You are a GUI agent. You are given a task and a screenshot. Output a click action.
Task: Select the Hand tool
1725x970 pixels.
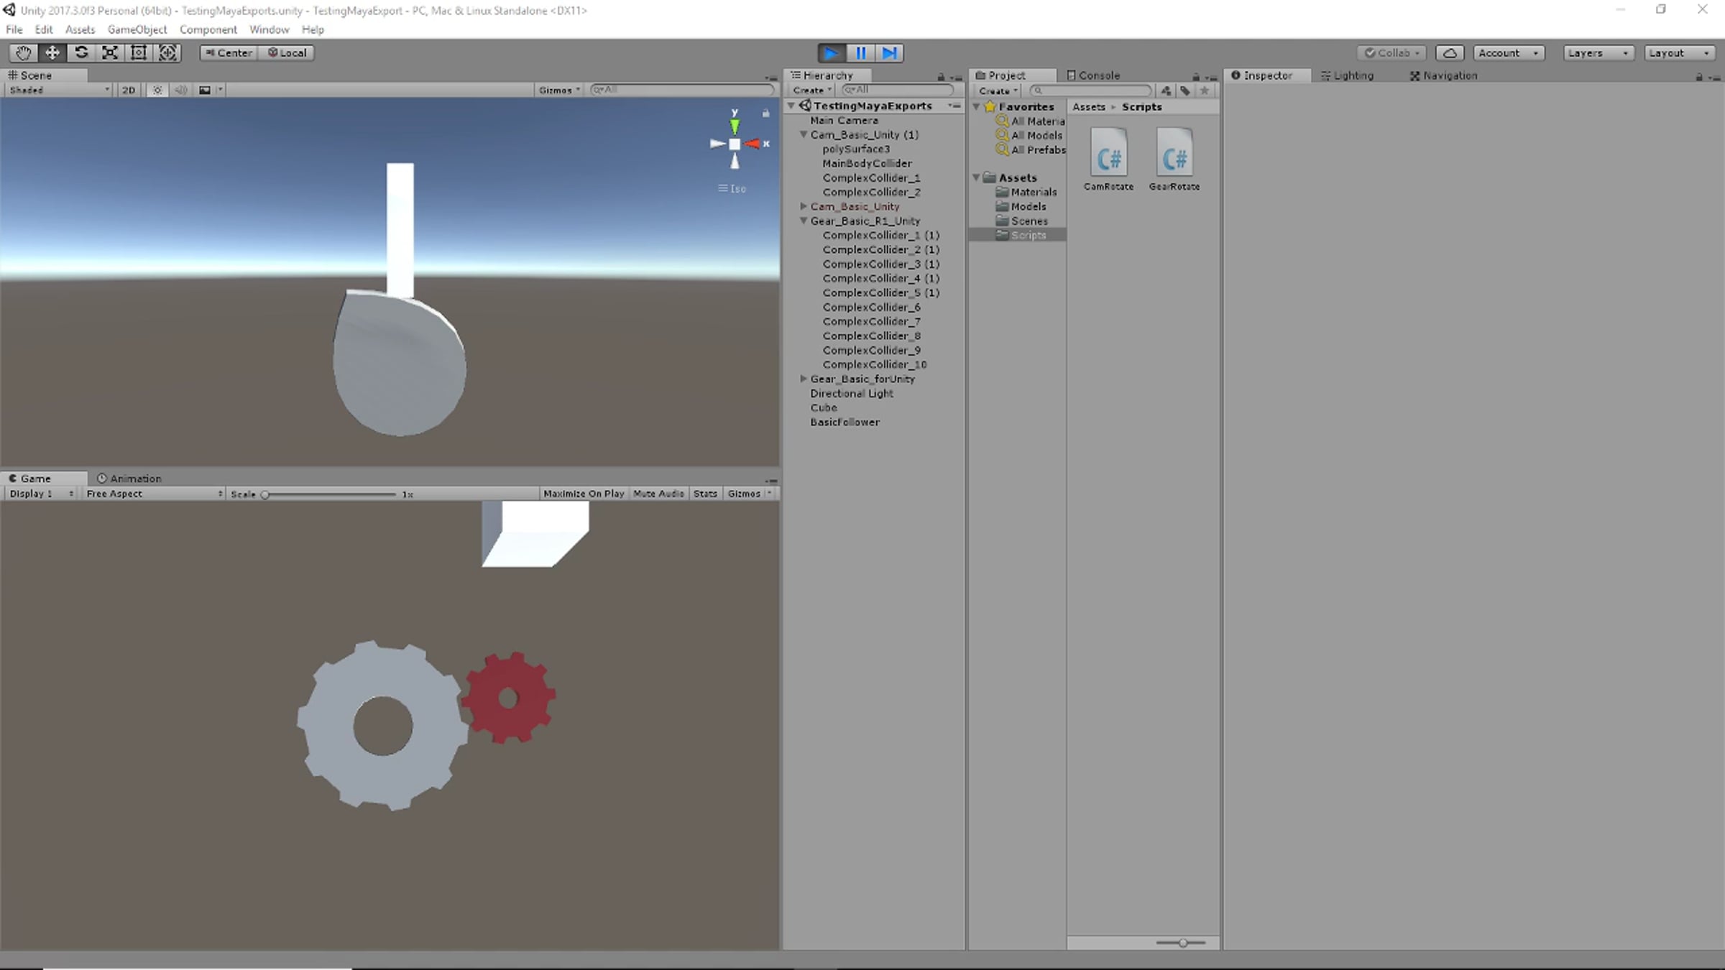pyautogui.click(x=23, y=52)
